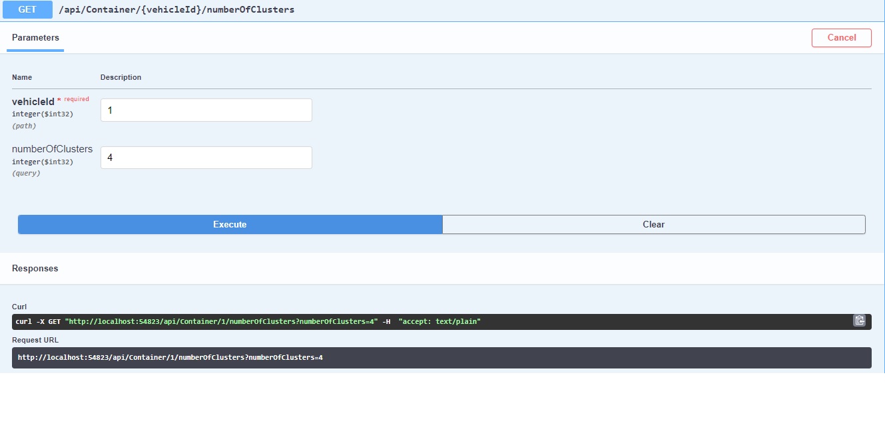Click the numberOfClusters parameter name label
The image size is (885, 431).
tap(52, 149)
